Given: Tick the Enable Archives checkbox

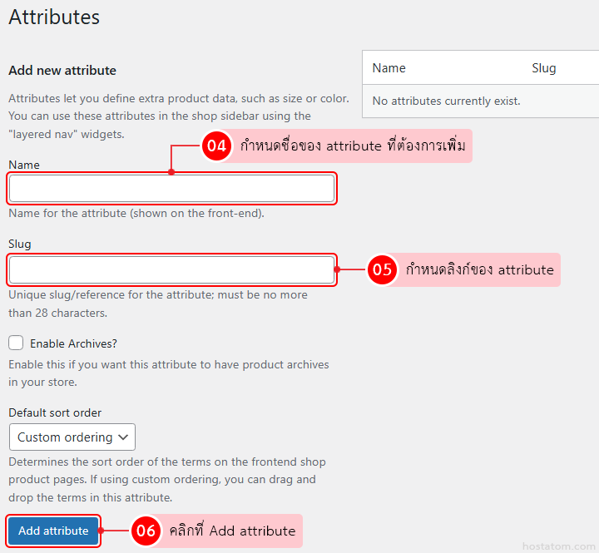Looking at the screenshot, I should [x=16, y=343].
